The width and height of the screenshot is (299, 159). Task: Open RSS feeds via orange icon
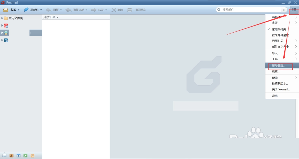click(x=32, y=156)
